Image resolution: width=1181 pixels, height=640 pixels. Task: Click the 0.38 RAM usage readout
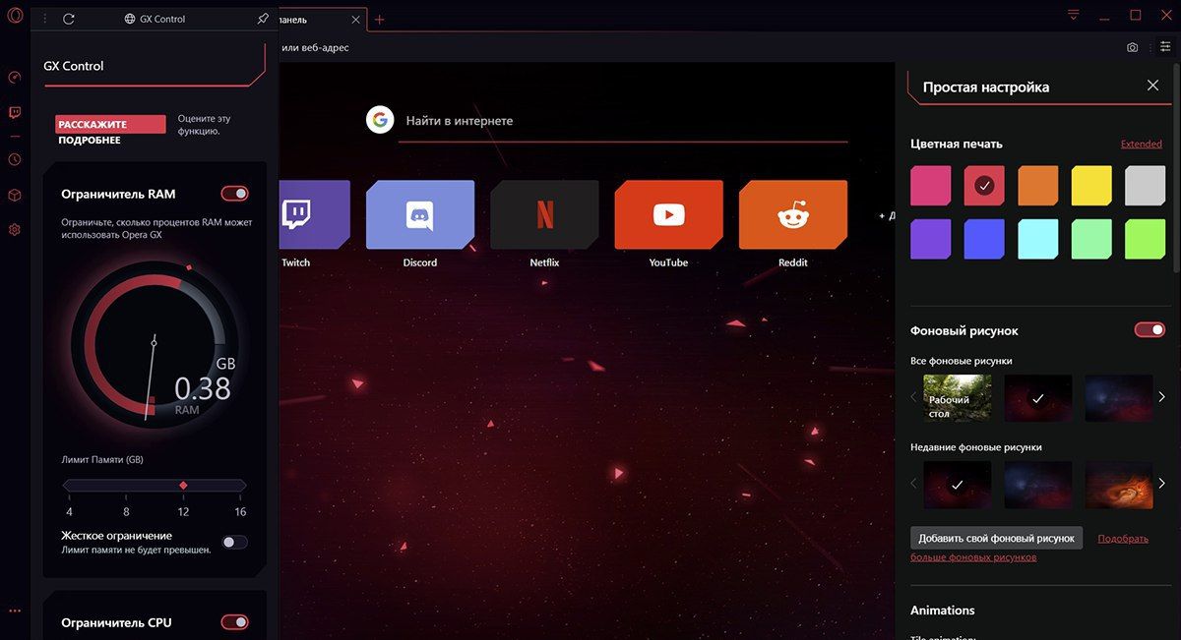click(203, 388)
